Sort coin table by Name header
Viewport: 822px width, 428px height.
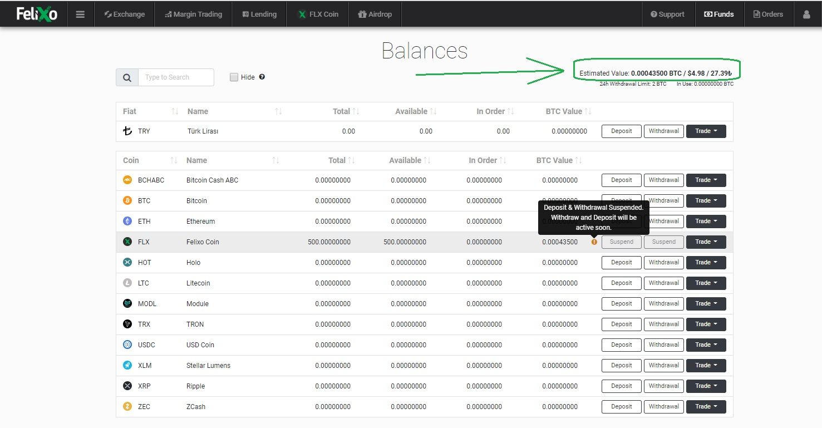tap(196, 160)
